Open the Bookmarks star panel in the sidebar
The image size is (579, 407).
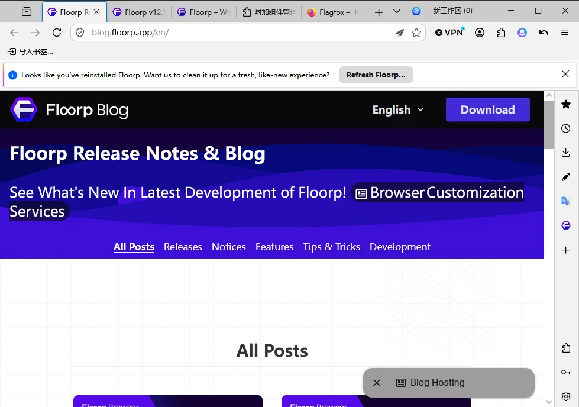pyautogui.click(x=566, y=105)
